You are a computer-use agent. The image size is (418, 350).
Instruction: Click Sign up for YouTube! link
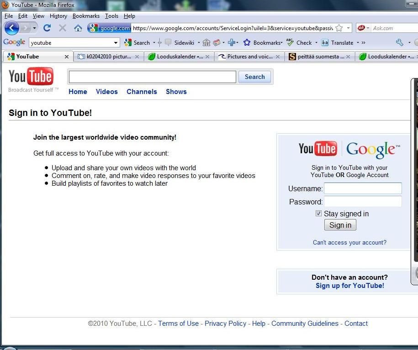pyautogui.click(x=350, y=286)
